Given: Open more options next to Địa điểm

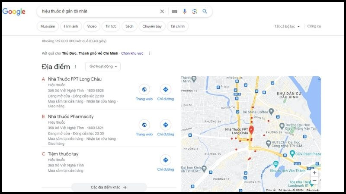Looking at the screenshot, I should pos(75,67).
